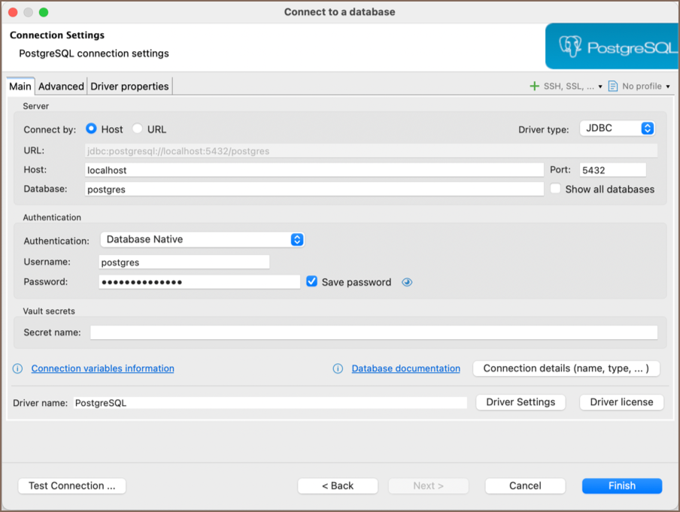Click the eye icon to reveal password

click(408, 283)
